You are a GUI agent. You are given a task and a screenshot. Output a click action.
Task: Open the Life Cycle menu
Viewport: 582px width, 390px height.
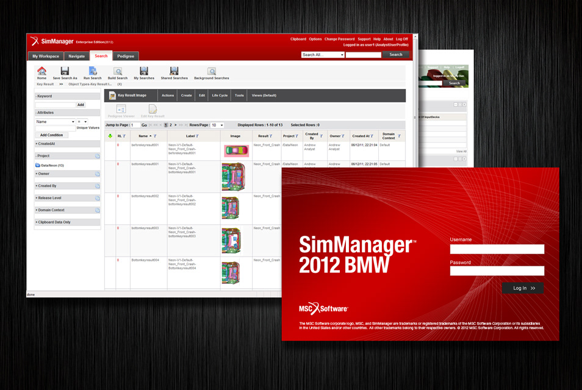(220, 96)
